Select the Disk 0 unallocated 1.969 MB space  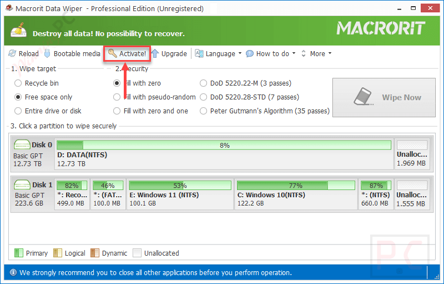(412, 155)
